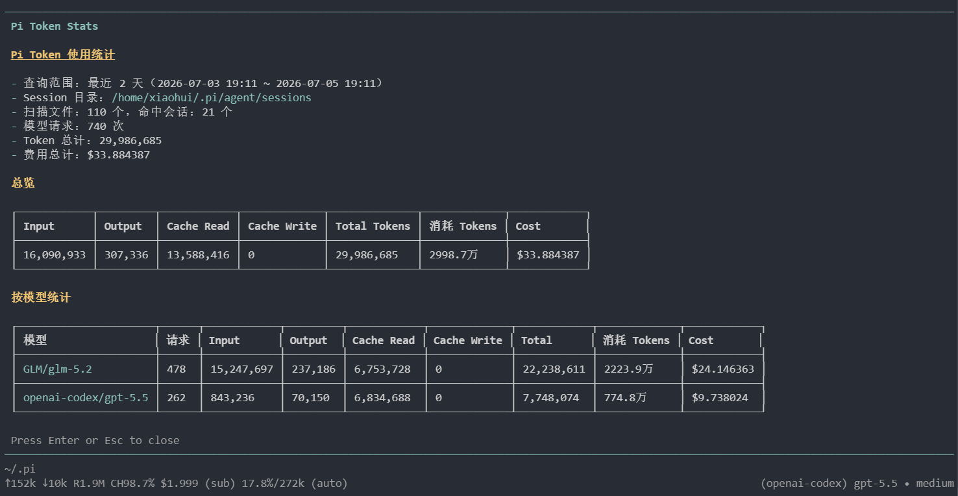Click the sessions path /home/xiaohui/.pi/agent/sessions

pos(212,98)
